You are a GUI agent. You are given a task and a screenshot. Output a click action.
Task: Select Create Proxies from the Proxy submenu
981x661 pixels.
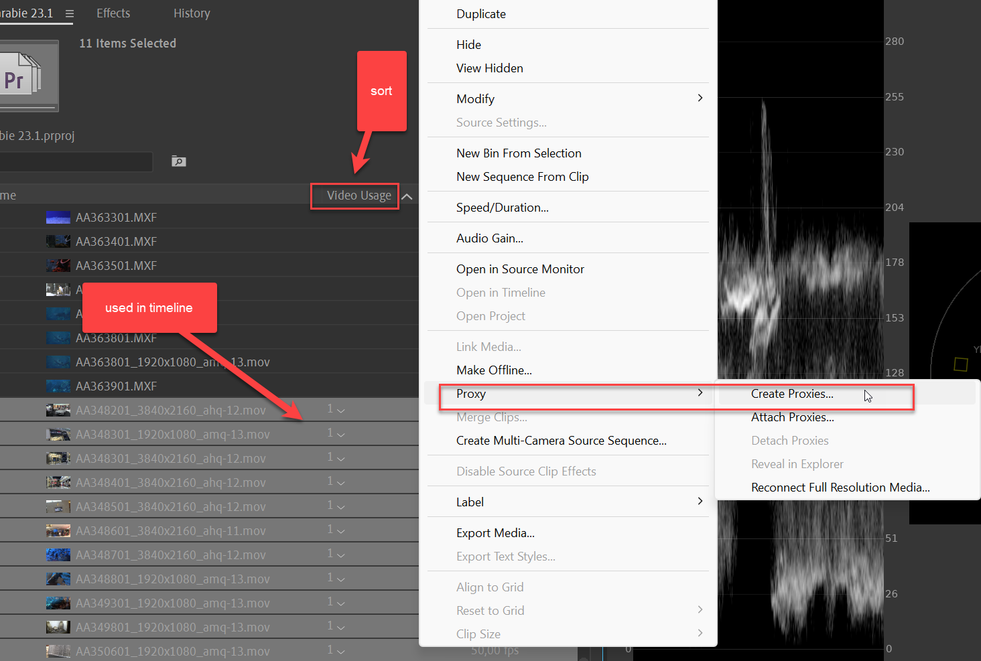pyautogui.click(x=792, y=394)
